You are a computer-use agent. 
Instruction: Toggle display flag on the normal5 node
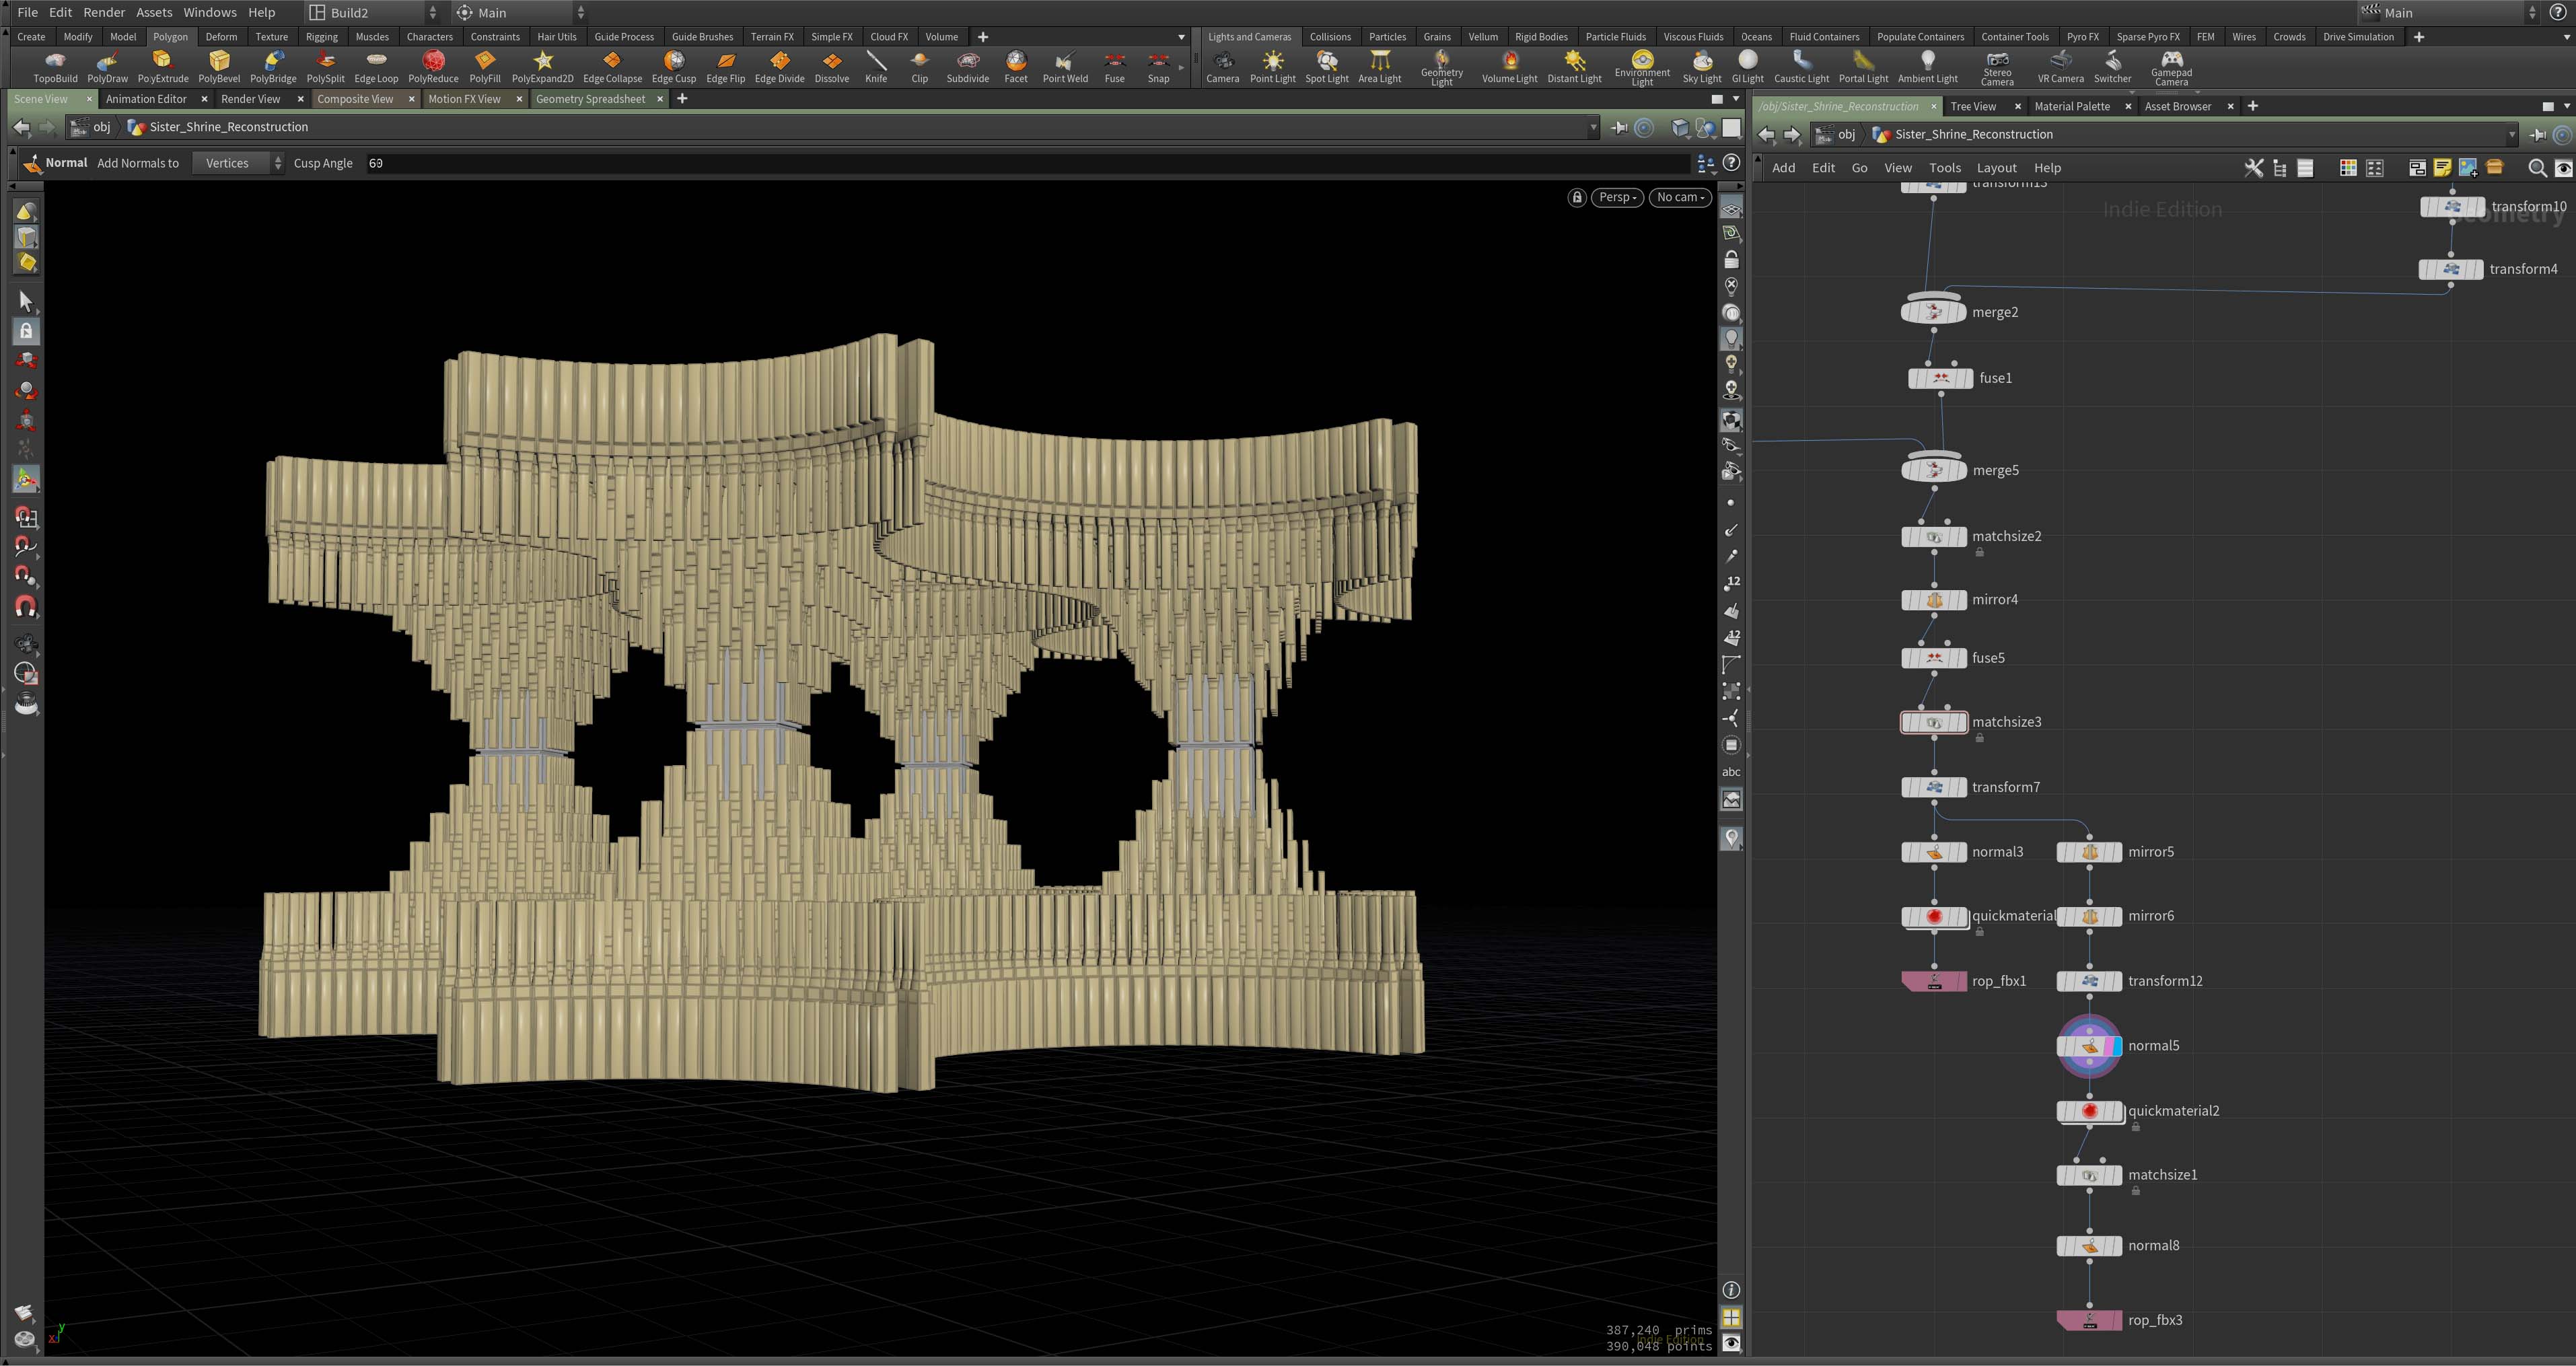click(x=2119, y=1045)
